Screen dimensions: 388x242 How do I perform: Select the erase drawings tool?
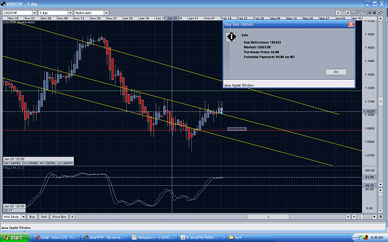[x=348, y=13]
